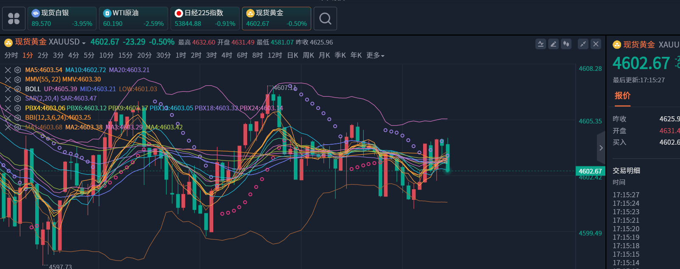The height and width of the screenshot is (269, 680).
Task: Select the 报价 panel heading
Action: click(622, 96)
